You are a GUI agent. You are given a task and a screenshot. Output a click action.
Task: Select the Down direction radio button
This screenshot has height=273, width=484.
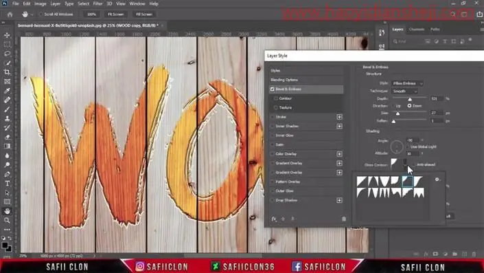pyautogui.click(x=409, y=106)
